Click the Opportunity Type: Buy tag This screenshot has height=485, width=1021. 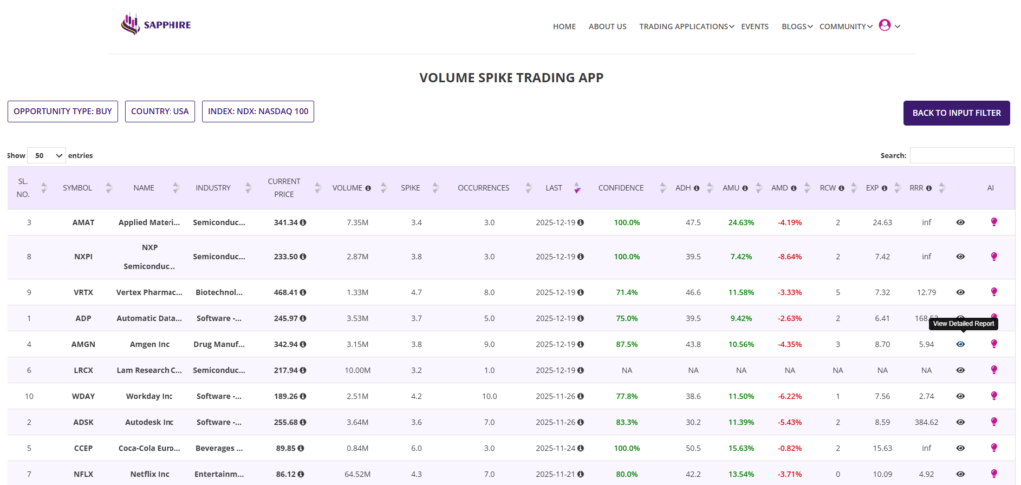62,112
